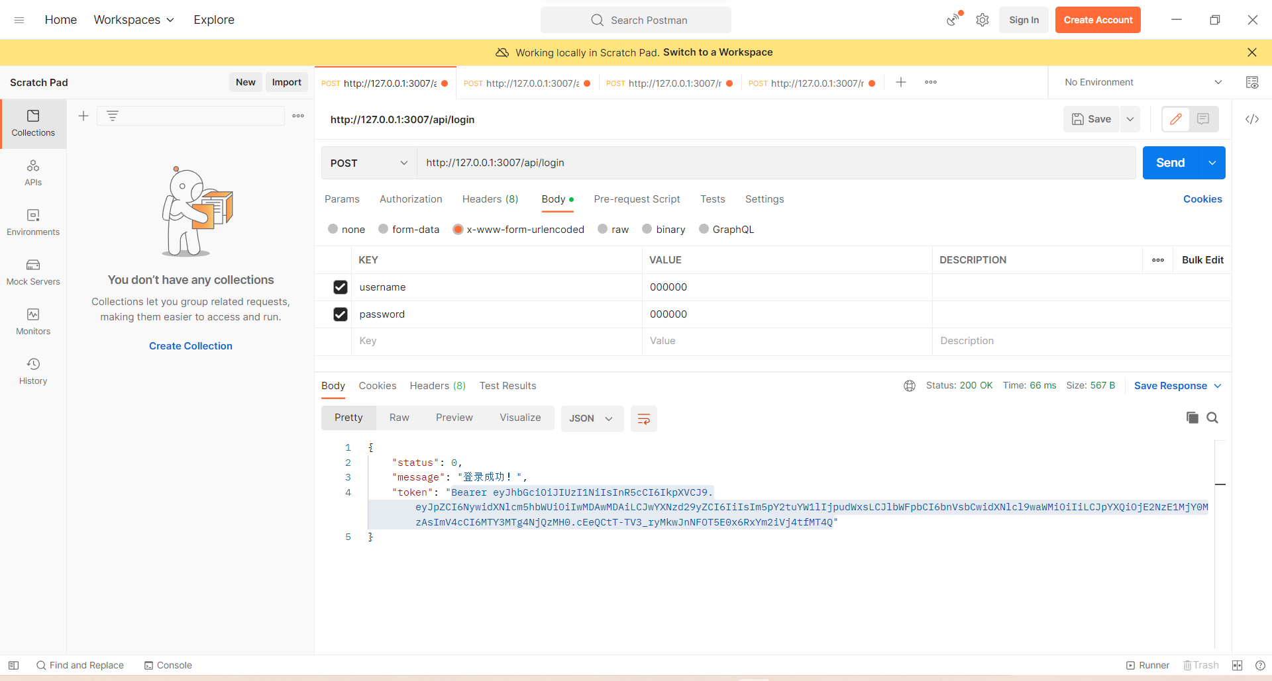Image resolution: width=1272 pixels, height=681 pixels.
Task: Open the hamburger menu icon
Action: click(19, 20)
